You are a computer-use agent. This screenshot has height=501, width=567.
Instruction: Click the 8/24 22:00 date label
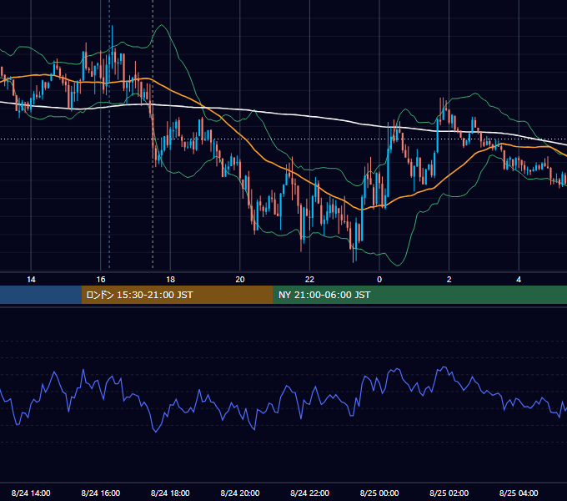tap(310, 493)
